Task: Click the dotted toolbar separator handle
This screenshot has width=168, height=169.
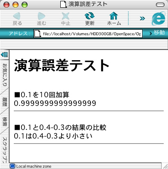Action: coord(128,18)
